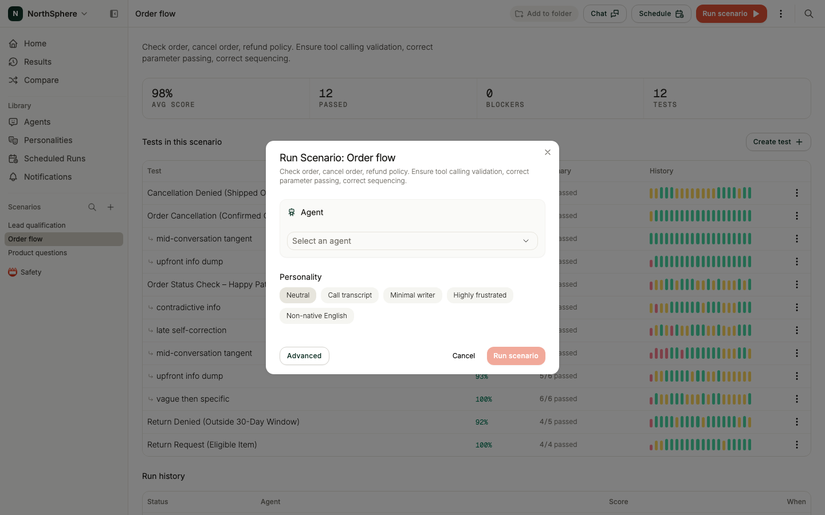Open Scheduled Runs
Image resolution: width=825 pixels, height=515 pixels.
click(64, 159)
